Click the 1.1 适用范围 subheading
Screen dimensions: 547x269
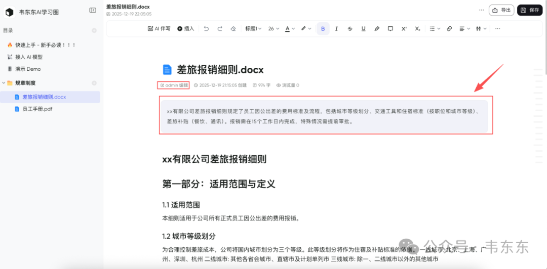click(x=181, y=205)
